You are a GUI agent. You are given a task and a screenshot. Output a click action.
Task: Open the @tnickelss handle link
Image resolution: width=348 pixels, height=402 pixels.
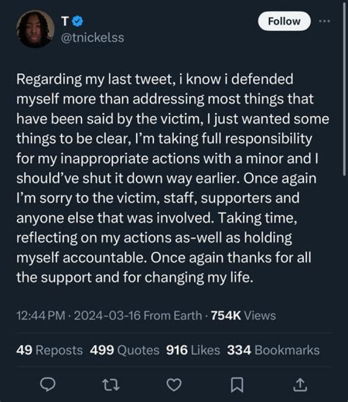(x=93, y=37)
